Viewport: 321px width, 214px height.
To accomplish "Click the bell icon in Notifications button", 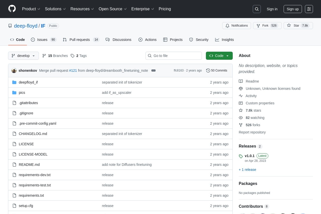I will click(227, 26).
